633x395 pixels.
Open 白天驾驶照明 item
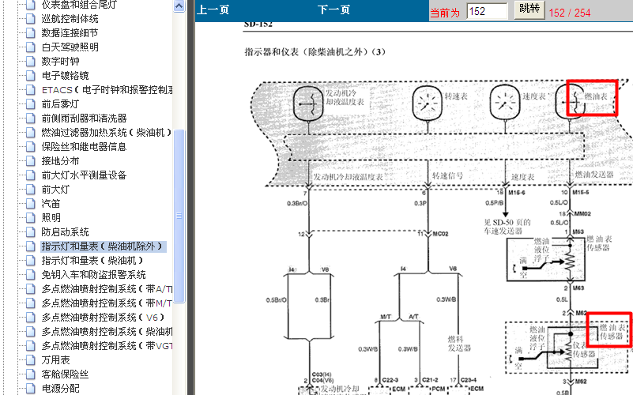pyautogui.click(x=70, y=47)
